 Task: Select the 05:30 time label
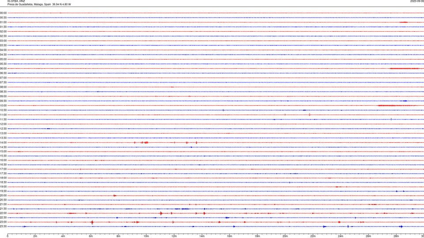click(x=3, y=64)
